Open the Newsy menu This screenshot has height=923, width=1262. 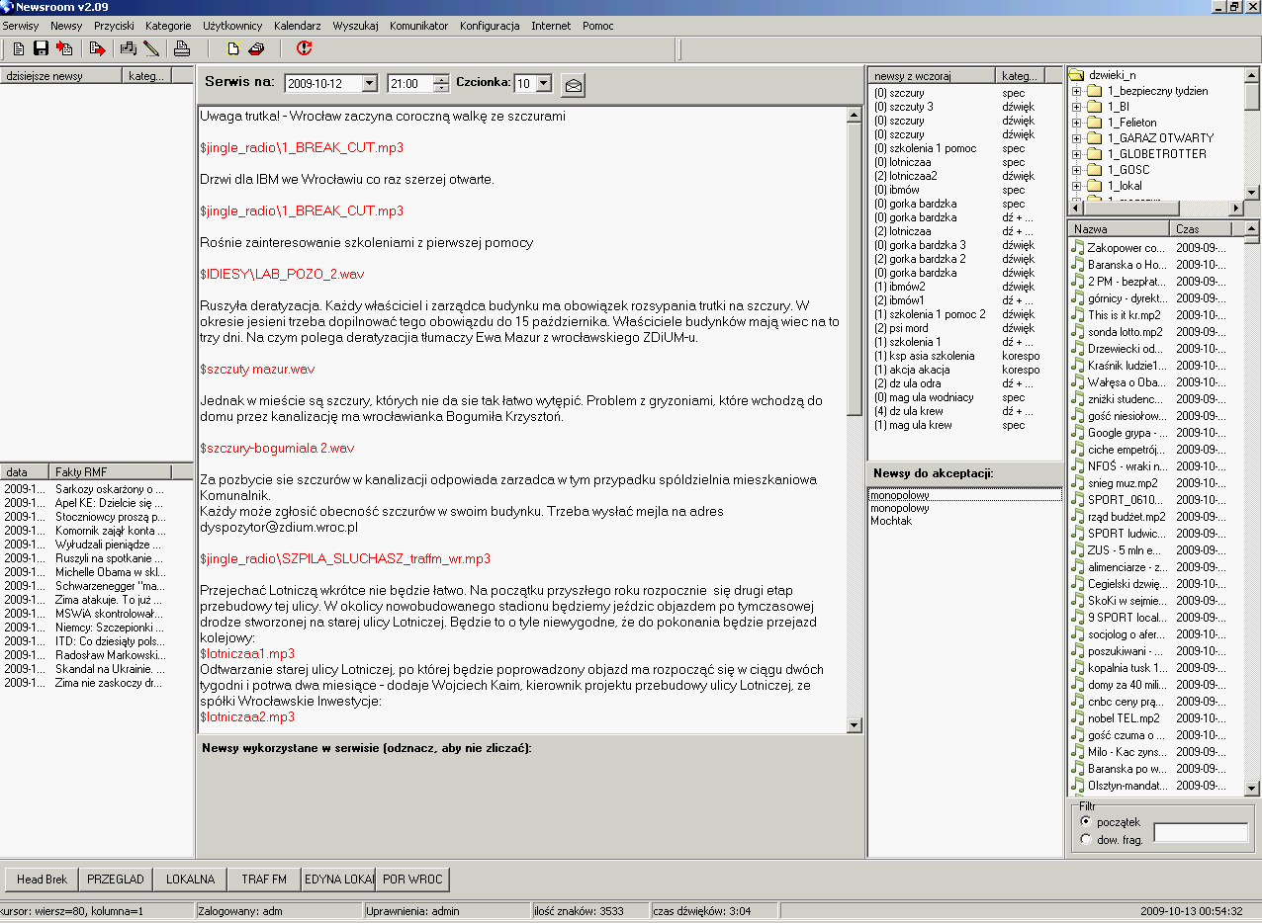[66, 26]
